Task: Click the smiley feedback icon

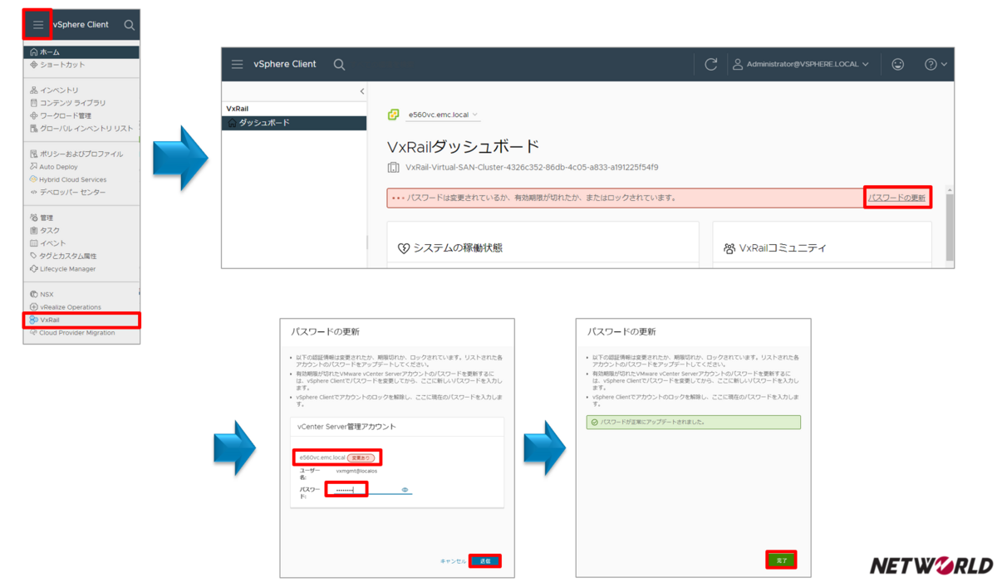Action: coord(897,64)
